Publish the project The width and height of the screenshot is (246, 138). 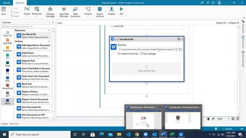coord(112,11)
